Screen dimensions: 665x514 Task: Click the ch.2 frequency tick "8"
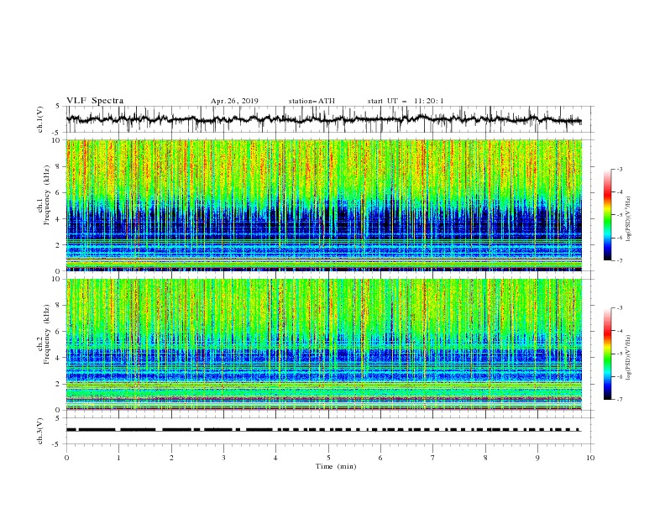coord(60,306)
